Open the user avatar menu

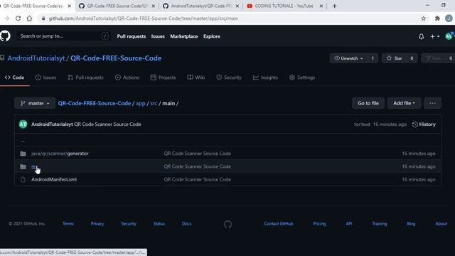pyautogui.click(x=449, y=36)
